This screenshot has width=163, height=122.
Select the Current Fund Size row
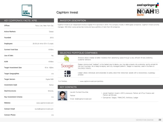tap(29, 50)
